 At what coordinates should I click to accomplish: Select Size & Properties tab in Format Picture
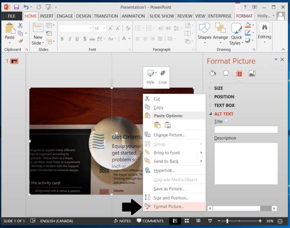(x=239, y=74)
